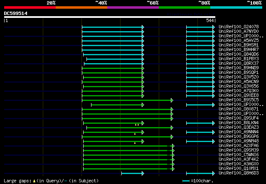Image resolution: width=266 pixels, height=184 pixels.
Task: Select hit label UniRef100_A3AGX0
Action: tap(239, 164)
